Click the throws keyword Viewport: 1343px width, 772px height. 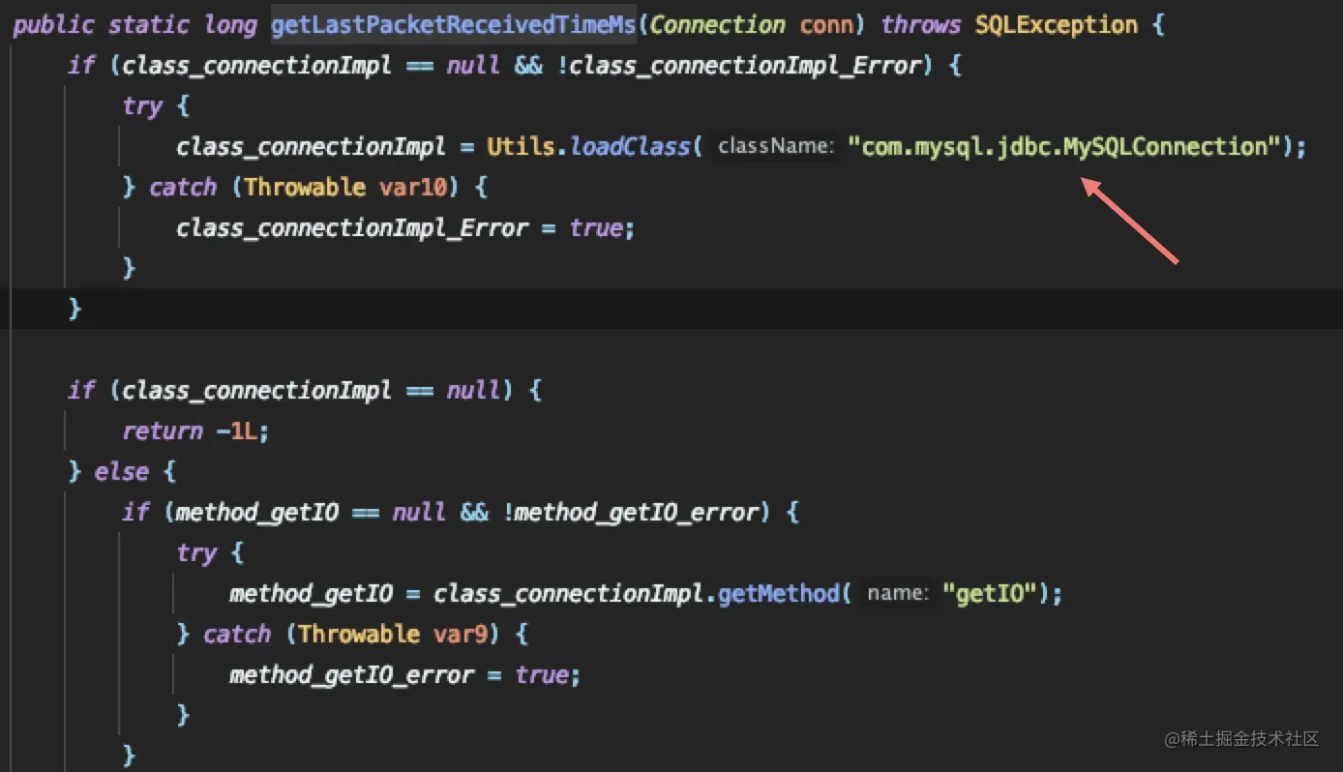[x=920, y=24]
